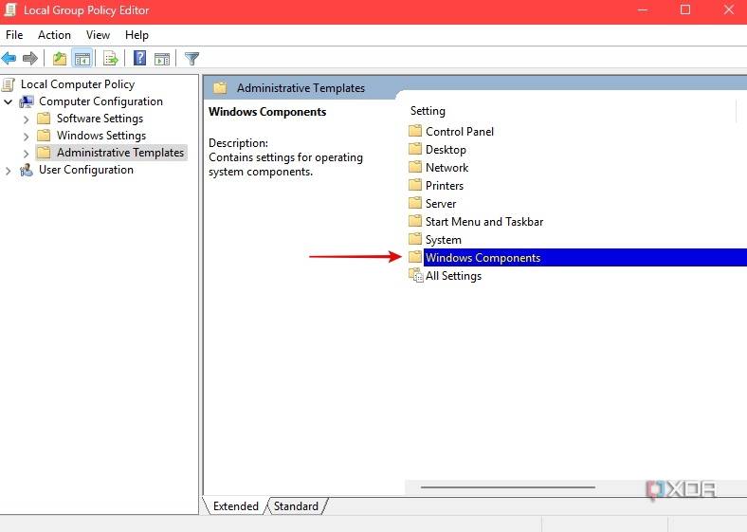Image resolution: width=747 pixels, height=532 pixels.
Task: Select Windows Settings label in tree
Action: [101, 136]
